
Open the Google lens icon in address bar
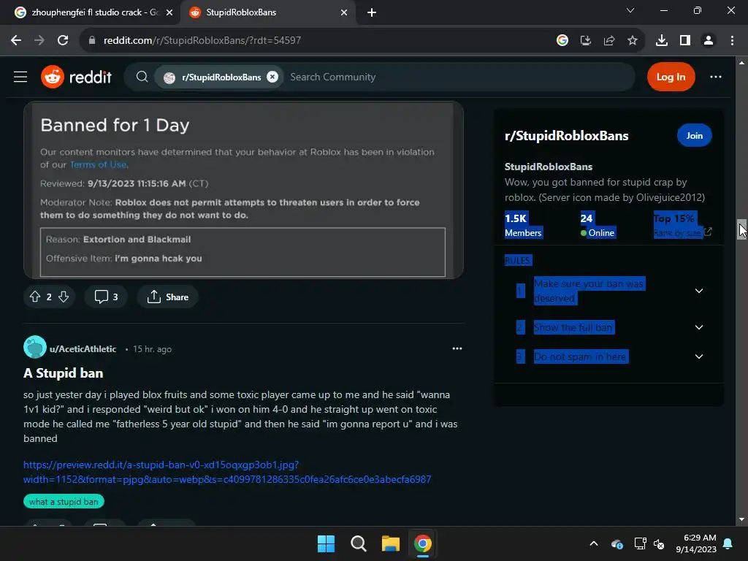click(x=562, y=41)
